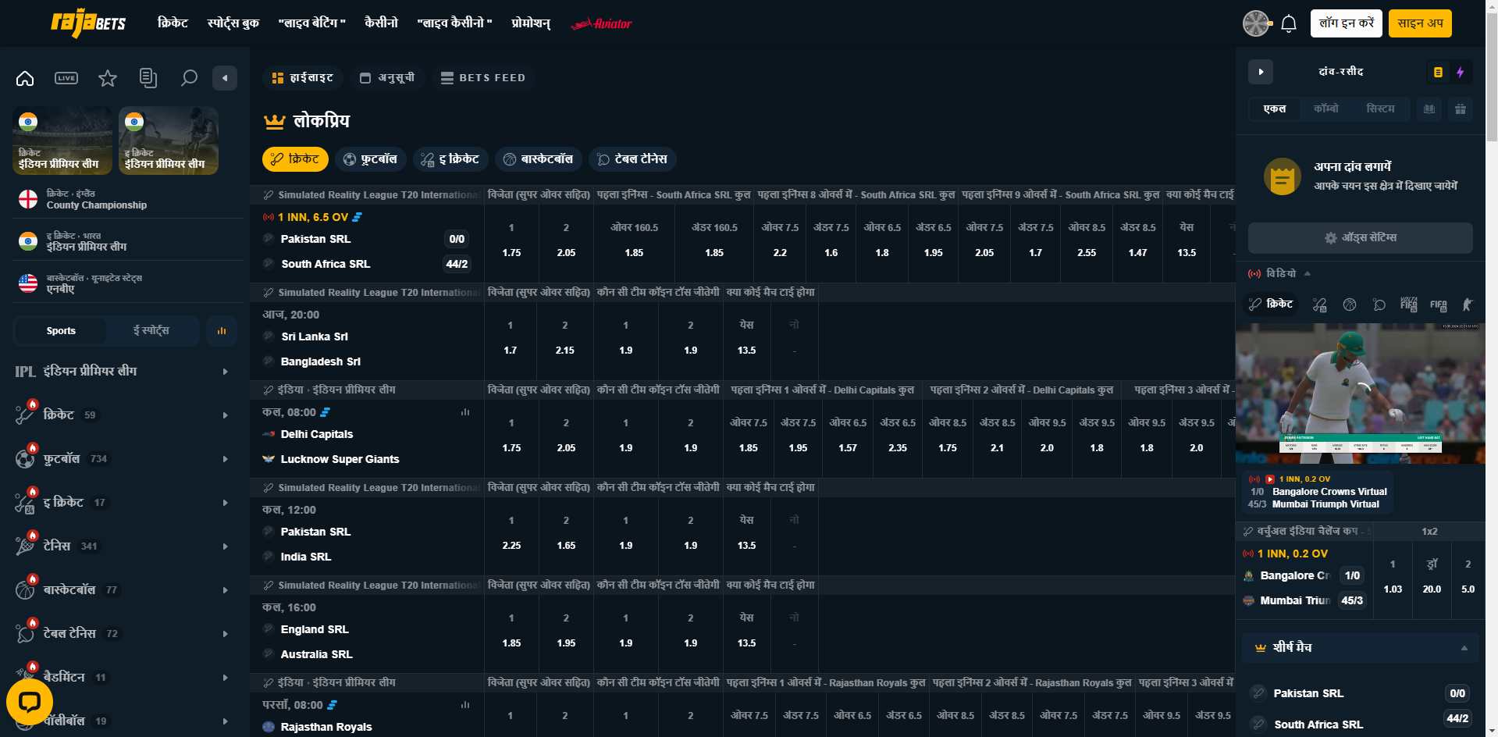Viewport: 1498px width, 737px height.
Task: Open the live chat support bubble
Action: pyautogui.click(x=29, y=702)
